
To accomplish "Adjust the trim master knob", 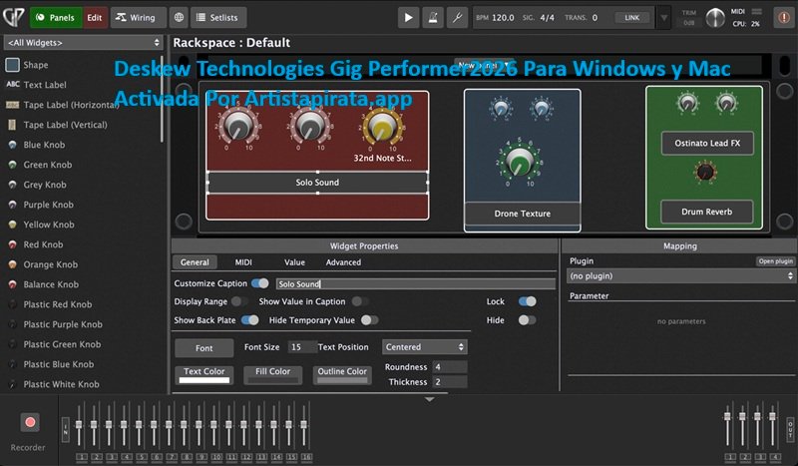I will 715,18.
